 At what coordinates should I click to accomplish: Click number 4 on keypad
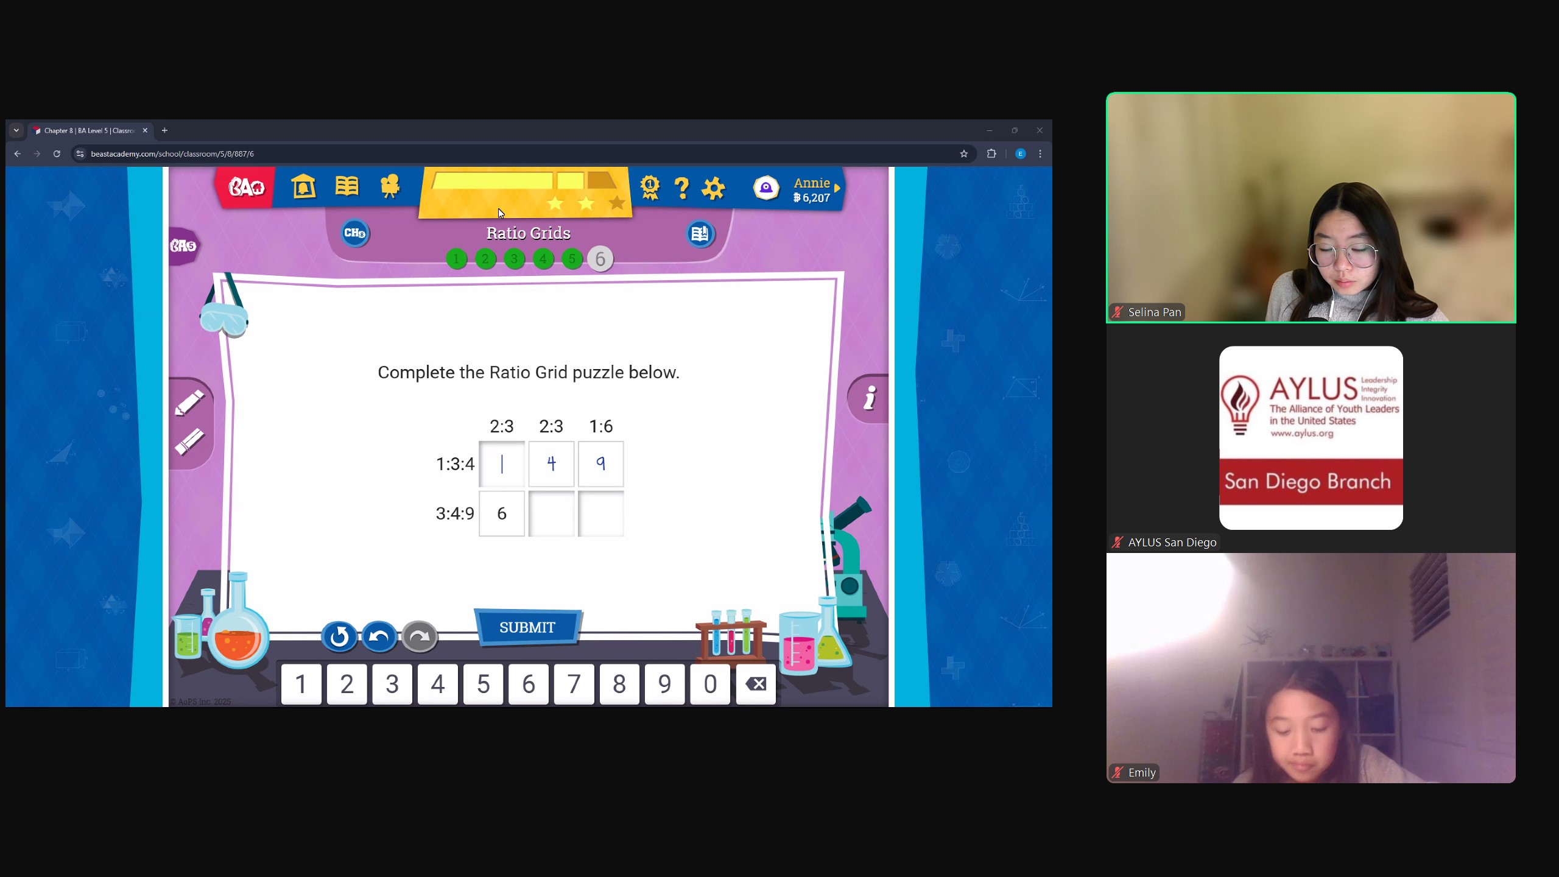pyautogui.click(x=438, y=684)
